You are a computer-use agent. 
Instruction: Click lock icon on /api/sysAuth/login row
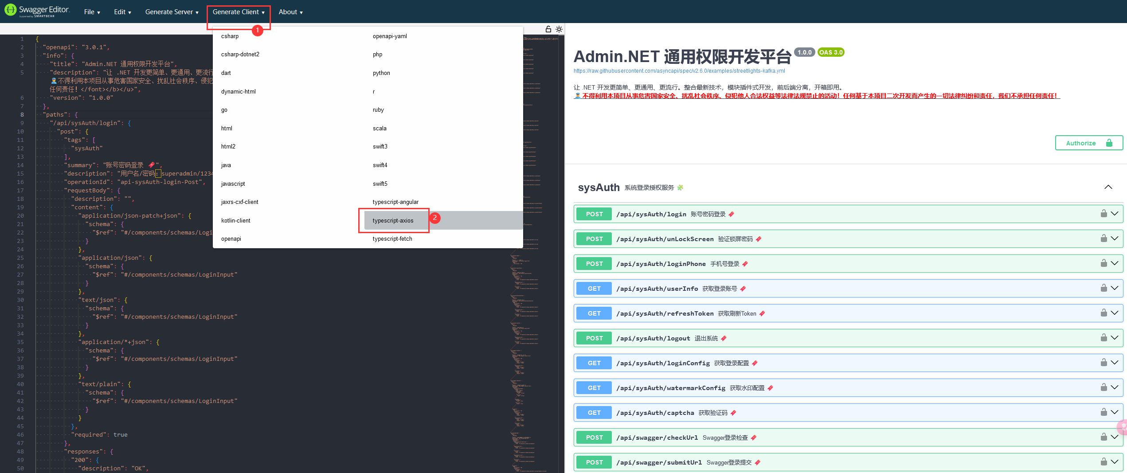click(x=1104, y=214)
